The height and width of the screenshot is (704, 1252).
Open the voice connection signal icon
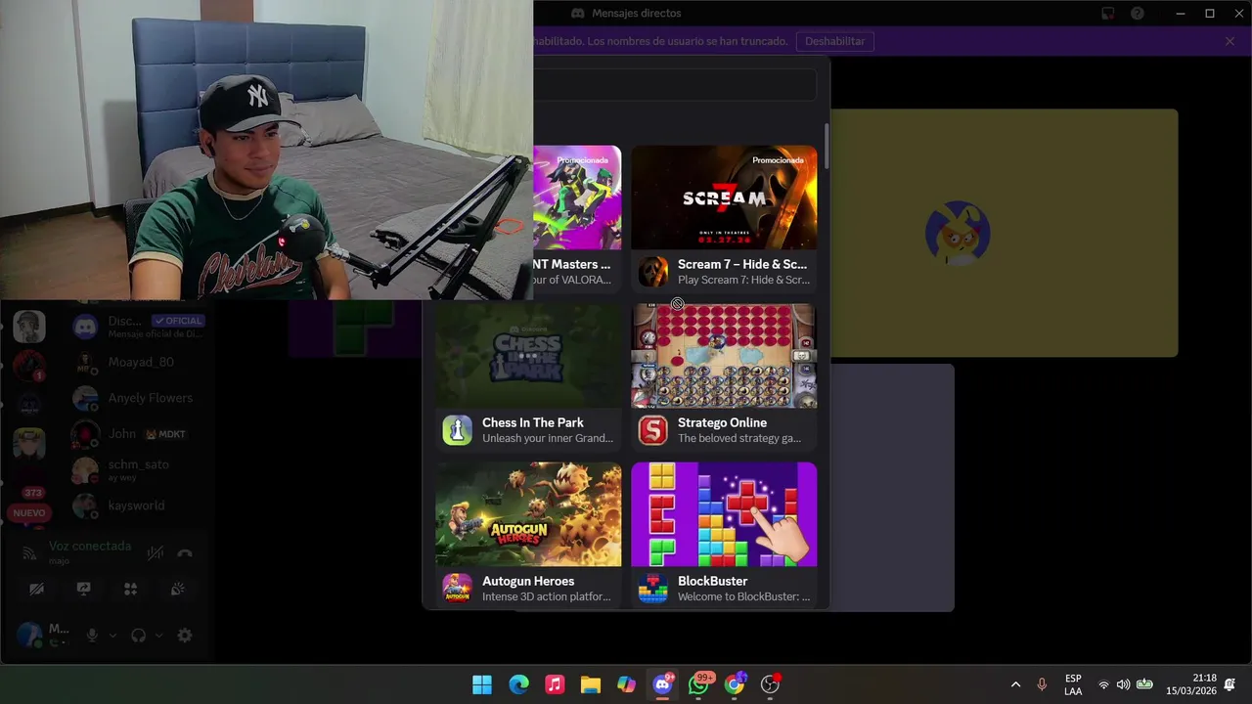(29, 552)
